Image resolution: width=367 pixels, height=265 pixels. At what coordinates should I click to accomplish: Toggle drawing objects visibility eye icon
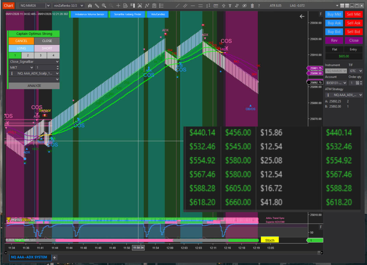[x=245, y=5]
